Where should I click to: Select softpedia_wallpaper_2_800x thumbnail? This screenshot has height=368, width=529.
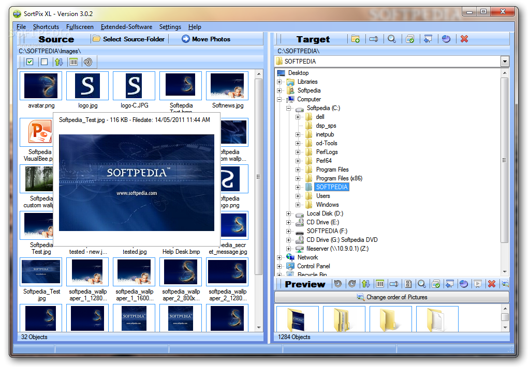point(181,272)
